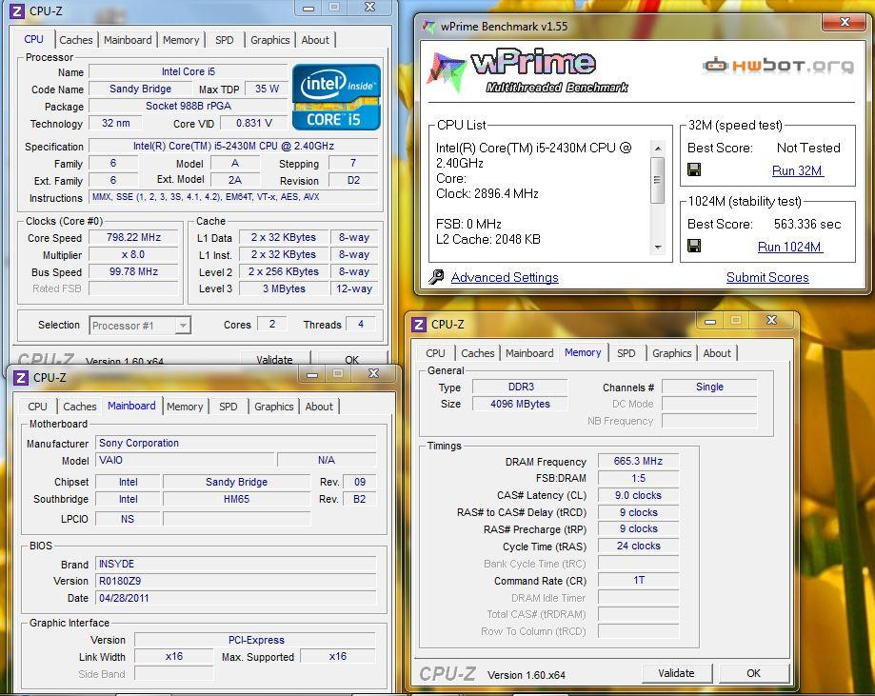875x696 pixels.
Task: Select SPD tab in Memory CPU-Z window
Action: [x=626, y=352]
